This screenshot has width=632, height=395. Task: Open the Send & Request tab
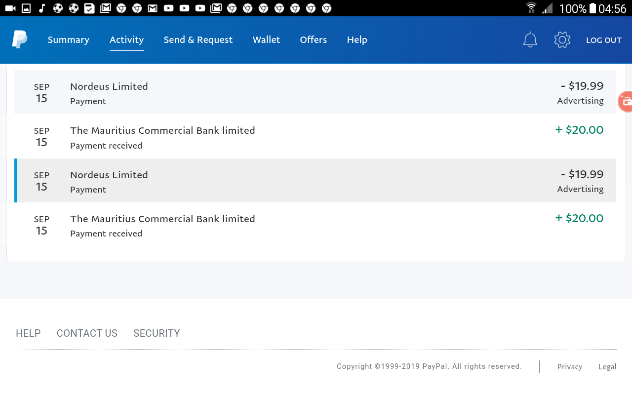[198, 40]
